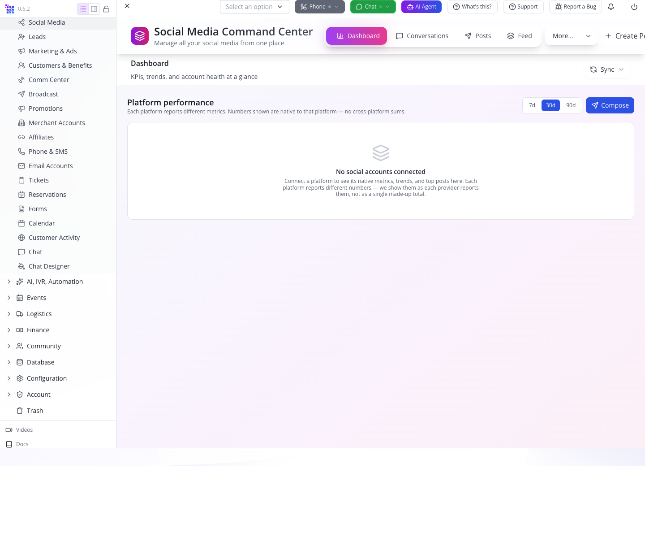Open the Trash bin icon
Viewport: 645px width, 538px height.
[20, 411]
